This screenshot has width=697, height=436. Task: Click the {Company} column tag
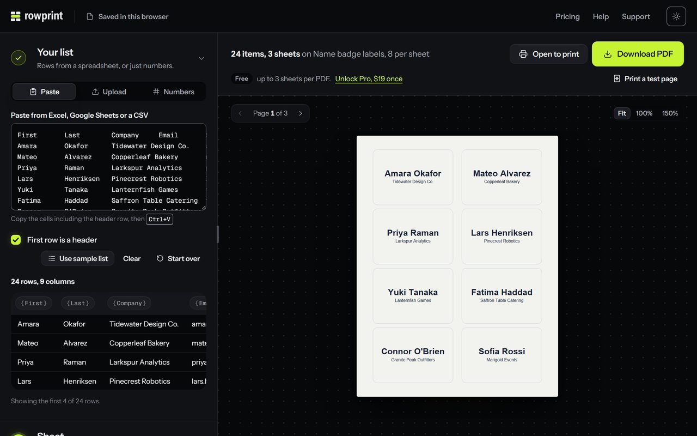tap(129, 303)
